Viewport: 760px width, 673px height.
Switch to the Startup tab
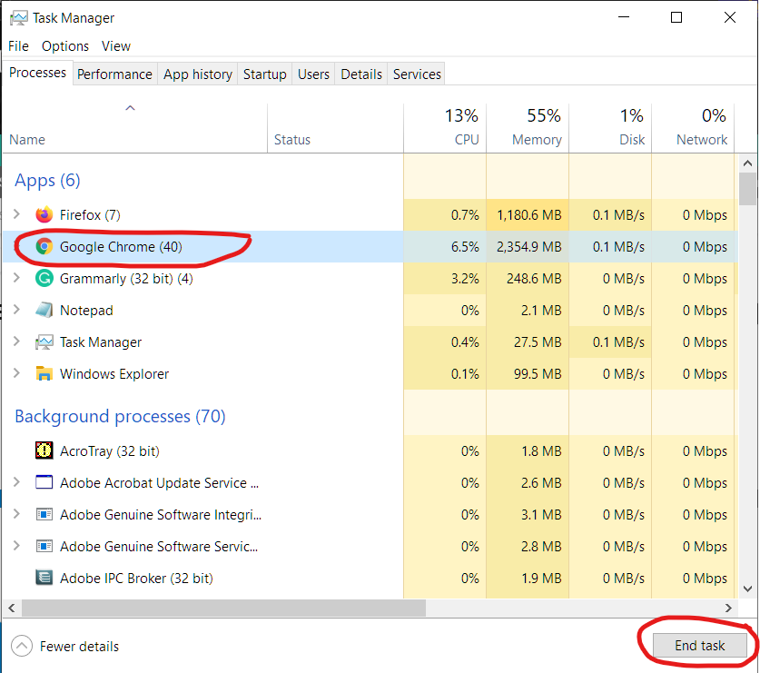264,74
